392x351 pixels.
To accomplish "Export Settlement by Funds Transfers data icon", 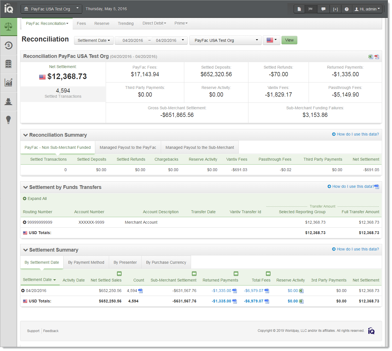I will 377,187.
